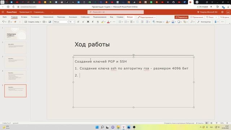
Task: Click the Dictate microphone icon
Action: pyautogui.click(x=215, y=22)
